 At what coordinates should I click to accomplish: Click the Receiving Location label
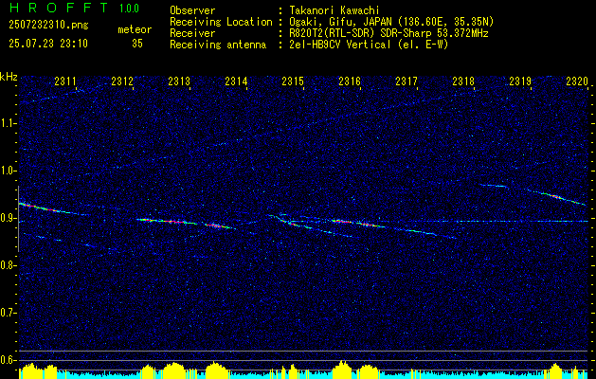[221, 22]
